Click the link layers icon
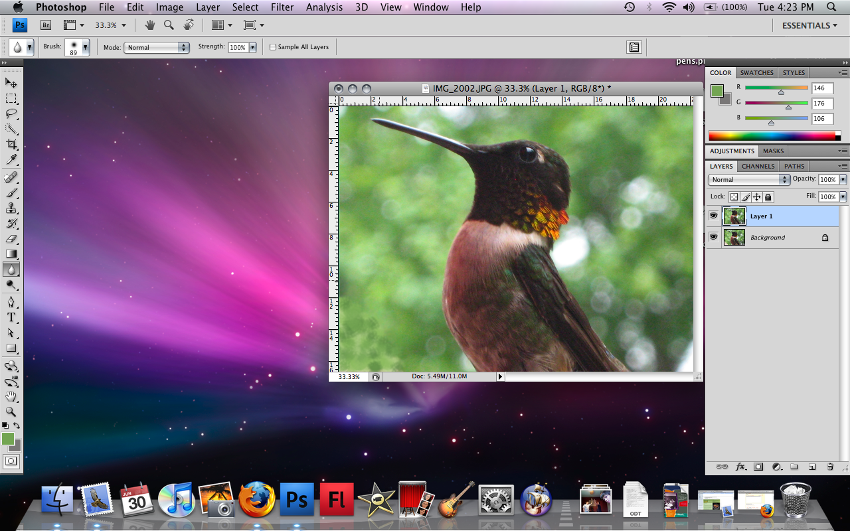This screenshot has width=850, height=531. click(x=722, y=467)
